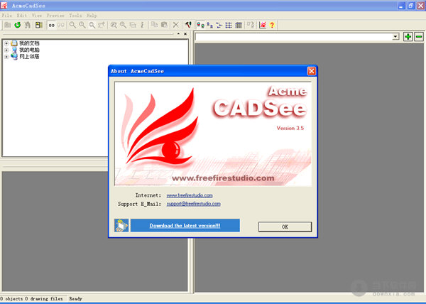The image size is (426, 304).
Task: Click the greyed glasses preview icon
Action: click(61, 26)
